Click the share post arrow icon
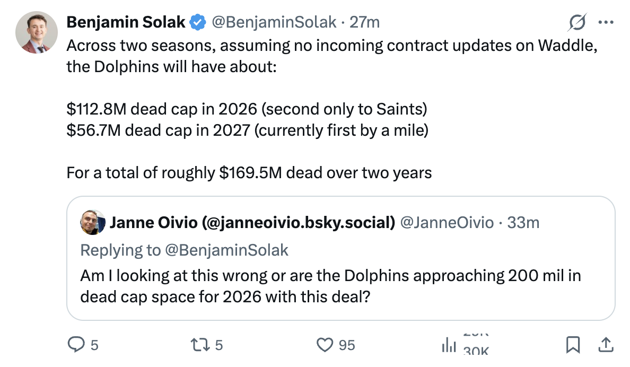Viewport: 630px width, 367px height. coord(605,345)
